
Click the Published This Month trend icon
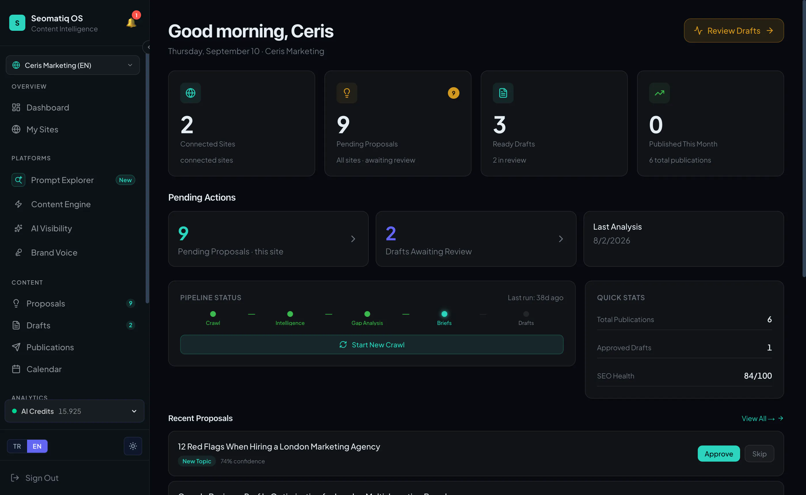(659, 93)
